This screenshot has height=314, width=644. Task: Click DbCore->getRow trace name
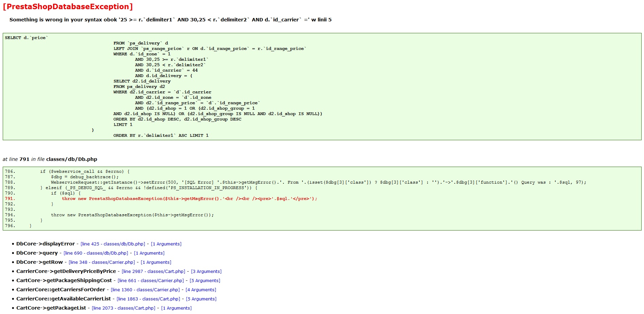pos(39,262)
